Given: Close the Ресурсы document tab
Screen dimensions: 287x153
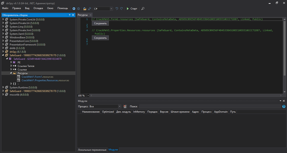Looking at the screenshot, I should (x=90, y=15).
